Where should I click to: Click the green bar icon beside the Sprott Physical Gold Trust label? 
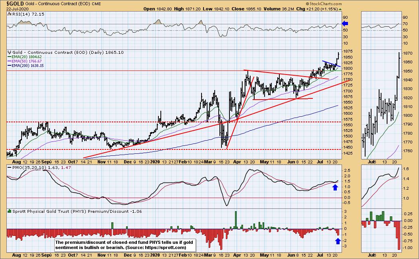[x=9, y=211]
